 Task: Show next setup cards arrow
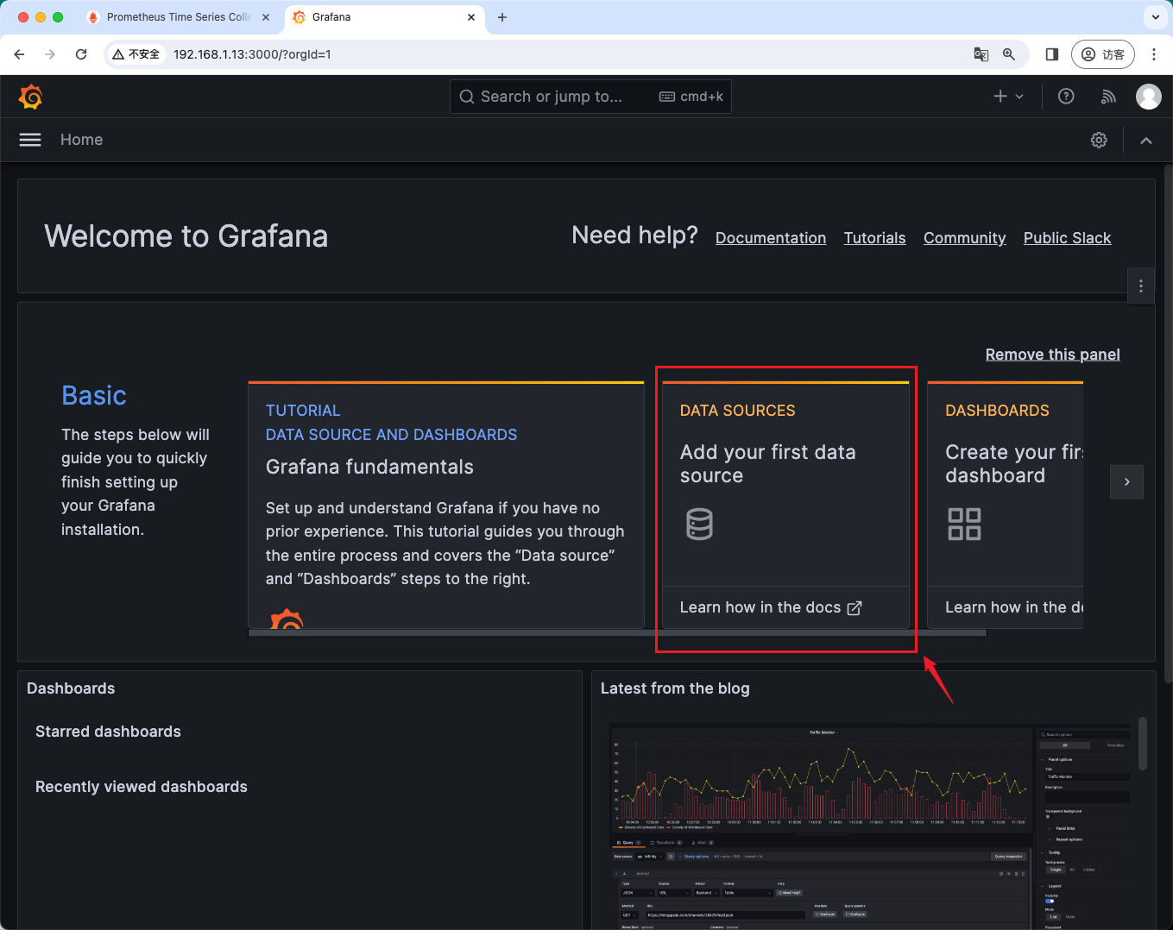tap(1126, 482)
